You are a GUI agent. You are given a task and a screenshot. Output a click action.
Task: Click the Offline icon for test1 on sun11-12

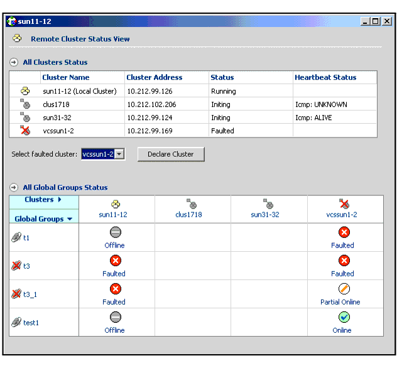116,317
